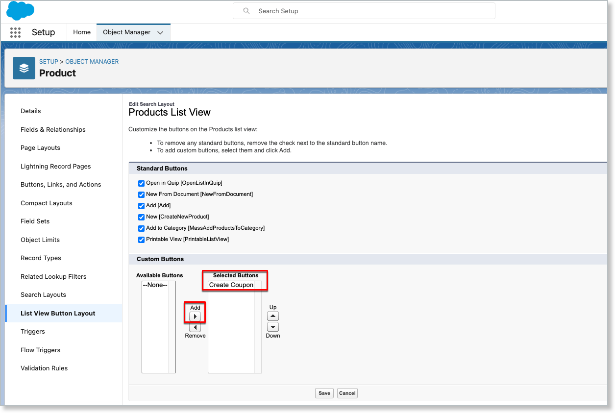Uncheck the Open in Quip checkbox
Screen dimensions: 615x413
pyautogui.click(x=142, y=183)
